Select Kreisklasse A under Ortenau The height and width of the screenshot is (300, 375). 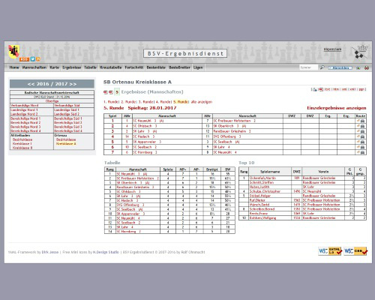pyautogui.click(x=66, y=144)
